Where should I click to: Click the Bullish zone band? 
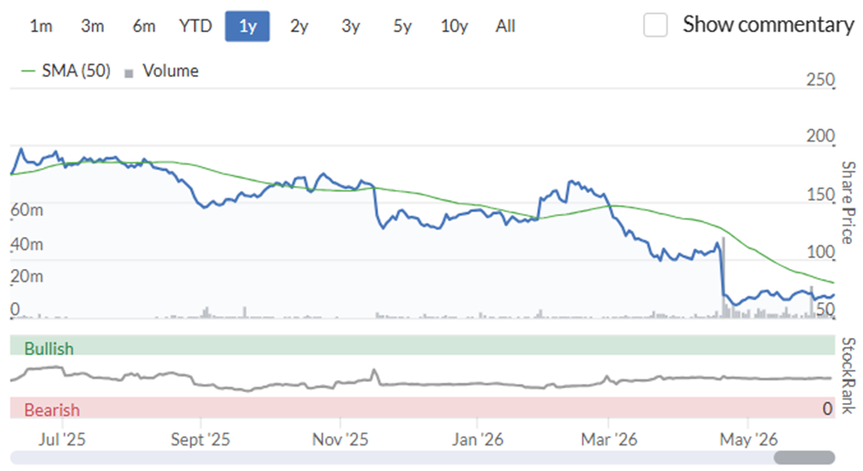click(422, 345)
